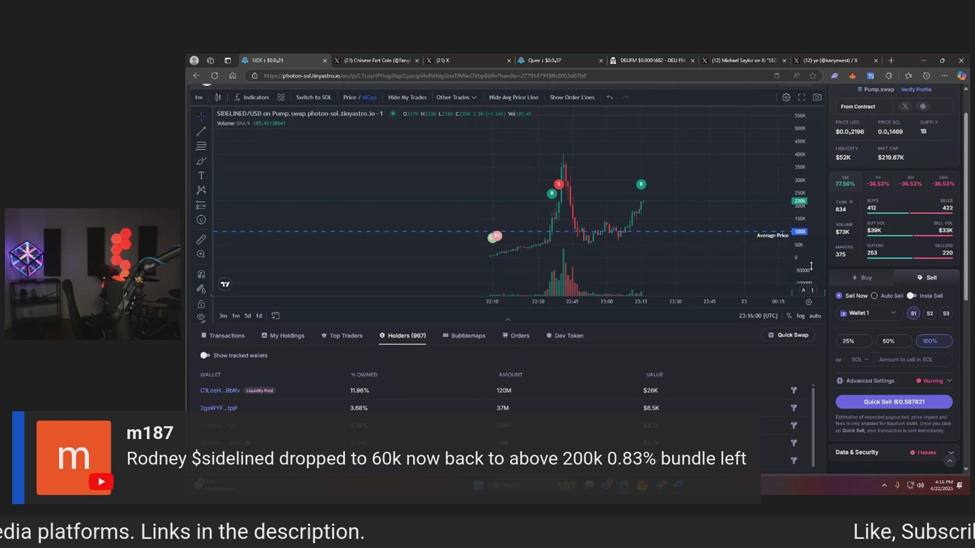Enter fullscreen chart mode
This screenshot has height=548, width=975.
(x=801, y=97)
